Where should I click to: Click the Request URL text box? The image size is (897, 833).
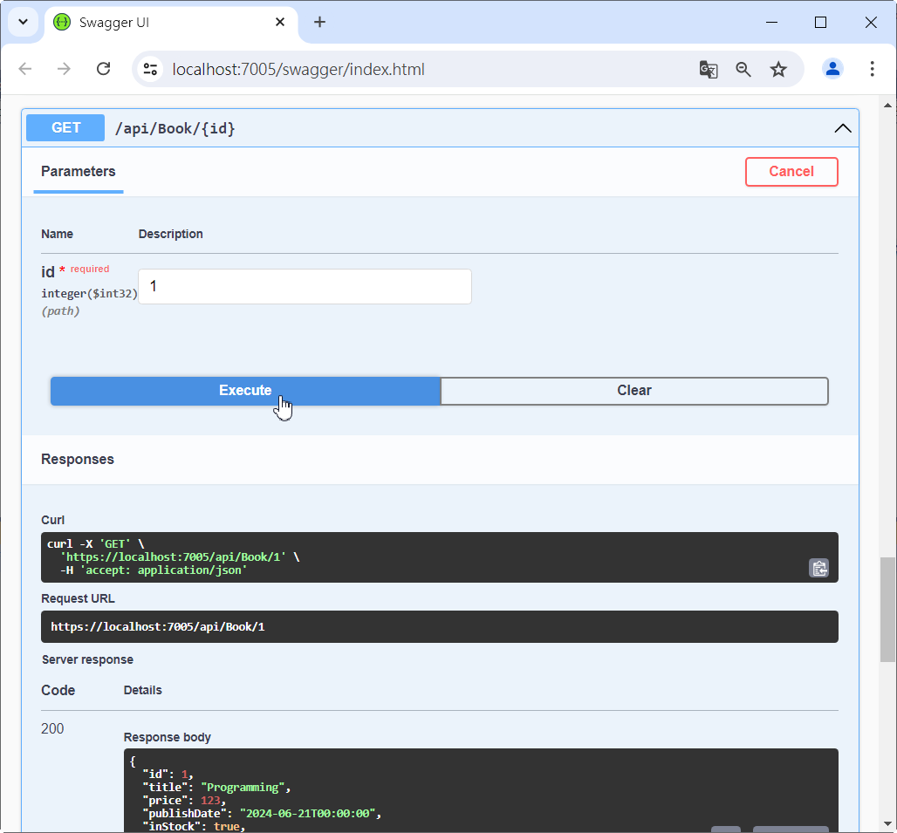(440, 626)
